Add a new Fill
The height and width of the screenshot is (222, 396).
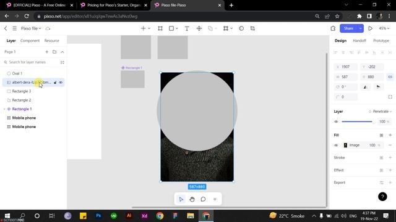(x=390, y=135)
